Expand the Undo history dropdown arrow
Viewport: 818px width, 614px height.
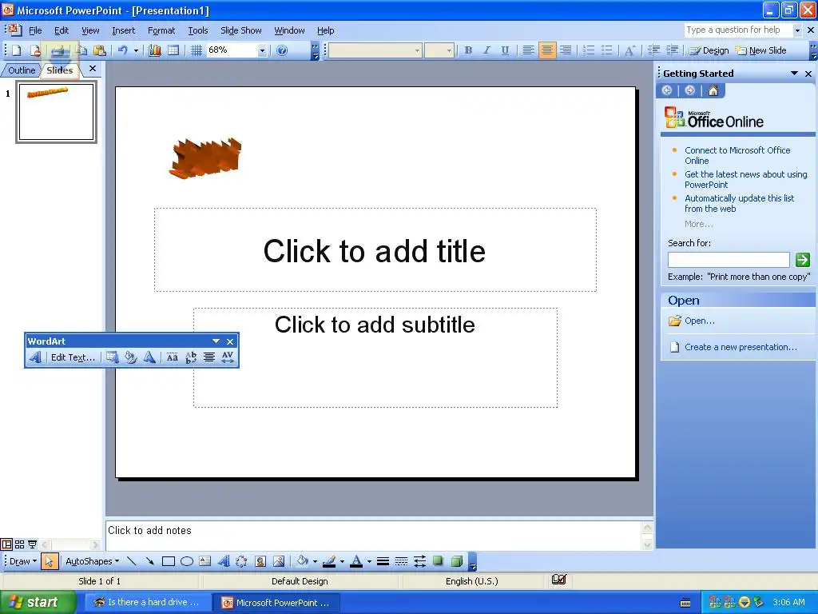point(136,50)
